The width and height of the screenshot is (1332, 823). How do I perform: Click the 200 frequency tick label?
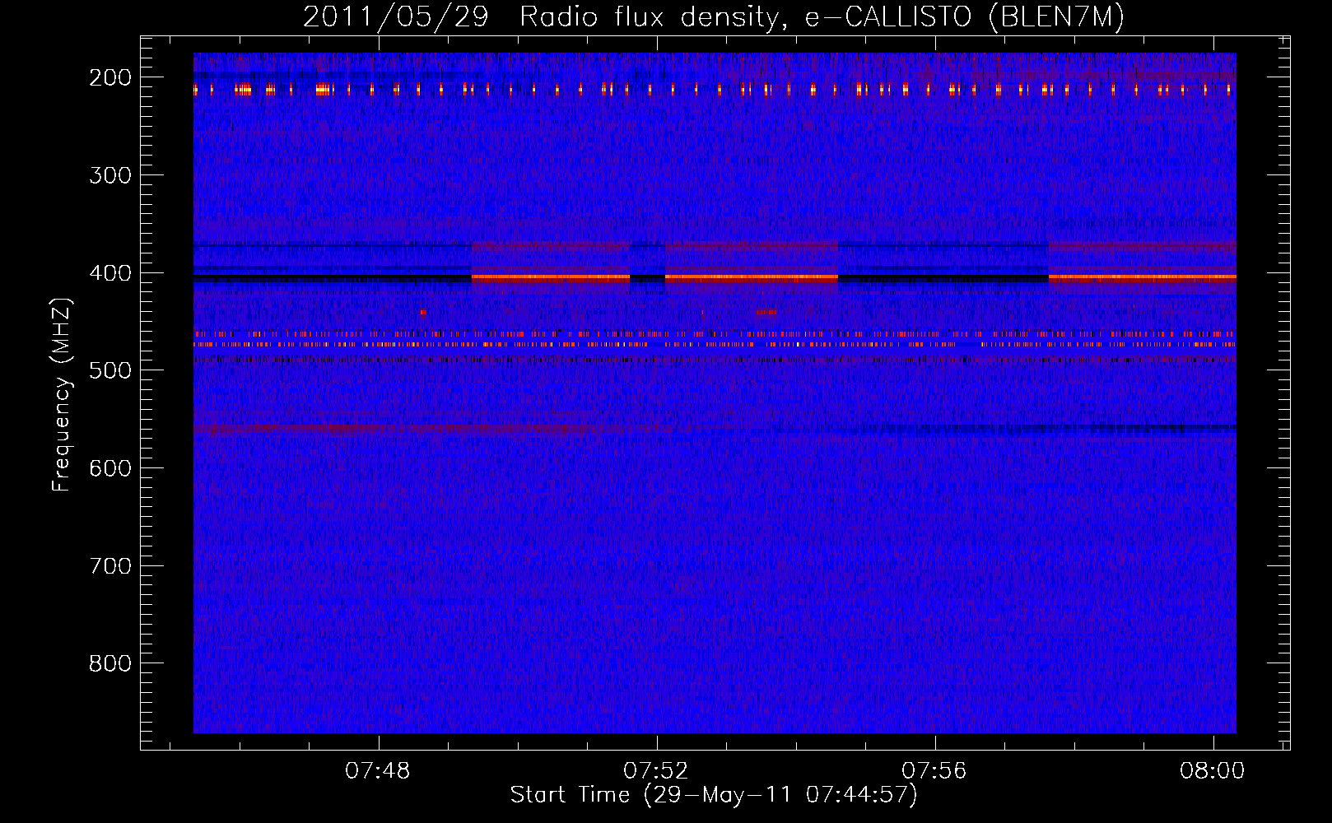point(110,77)
